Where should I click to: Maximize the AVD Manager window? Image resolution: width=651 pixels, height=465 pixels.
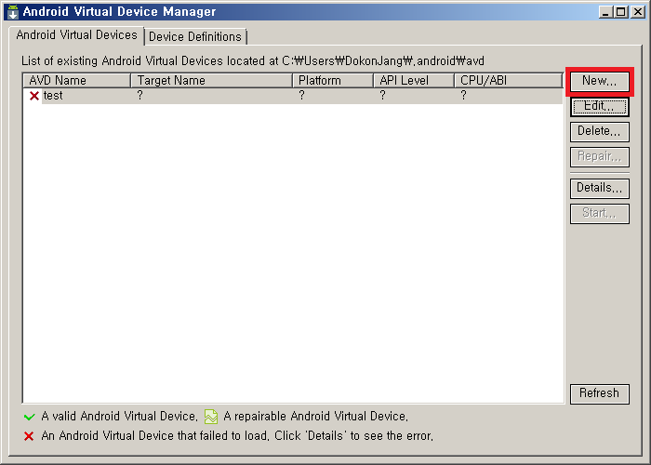621,12
